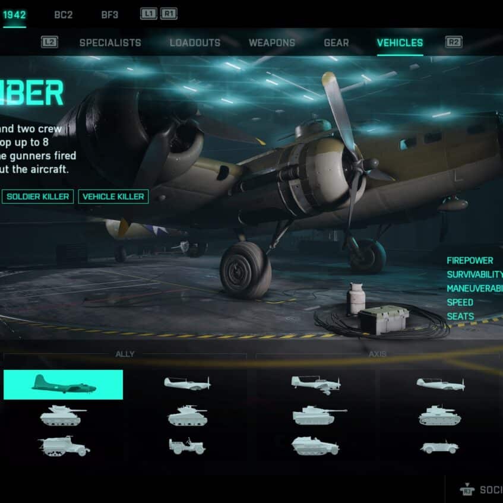Click the Soldier Killer tag

pyautogui.click(x=37, y=197)
